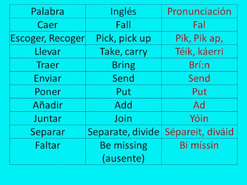The height and width of the screenshot is (185, 247).
Task: Click the 'Sépareit, diváid' pronunciation
Action: pos(199,132)
